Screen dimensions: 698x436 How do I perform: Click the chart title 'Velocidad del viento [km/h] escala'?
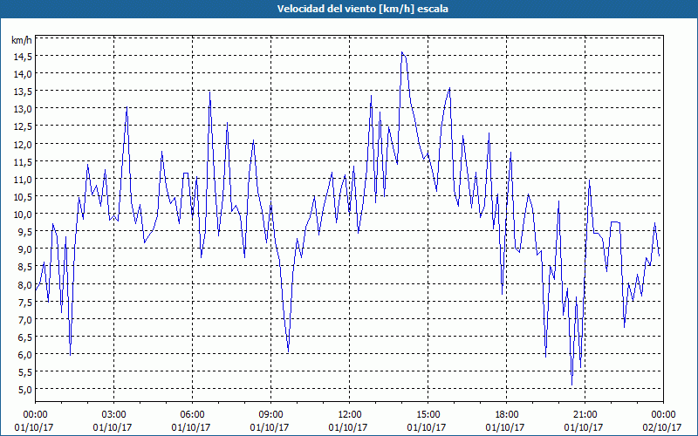pyautogui.click(x=362, y=9)
